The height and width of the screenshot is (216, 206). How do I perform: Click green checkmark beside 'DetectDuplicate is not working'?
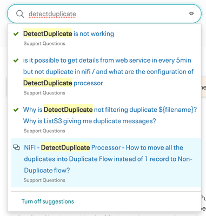(x=16, y=33)
